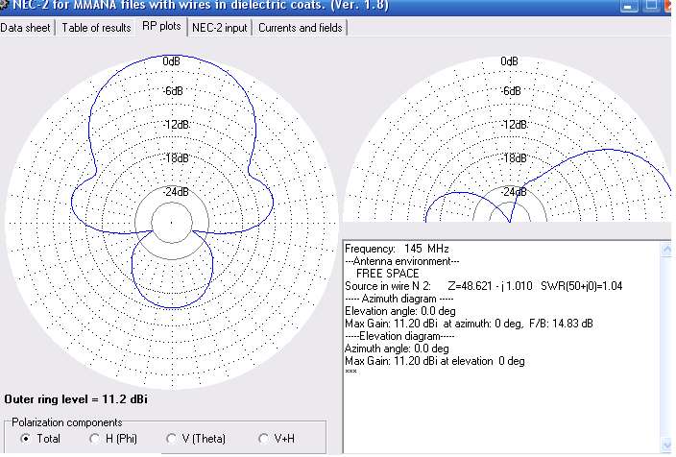Click the 'Frequency: 145 MHz' line

coord(397,249)
